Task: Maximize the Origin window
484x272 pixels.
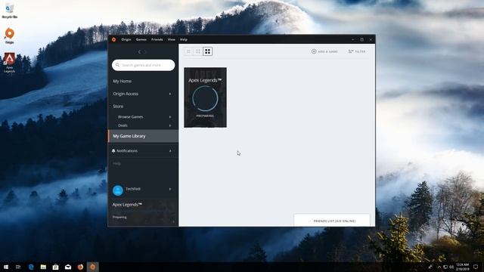Action: click(x=361, y=39)
